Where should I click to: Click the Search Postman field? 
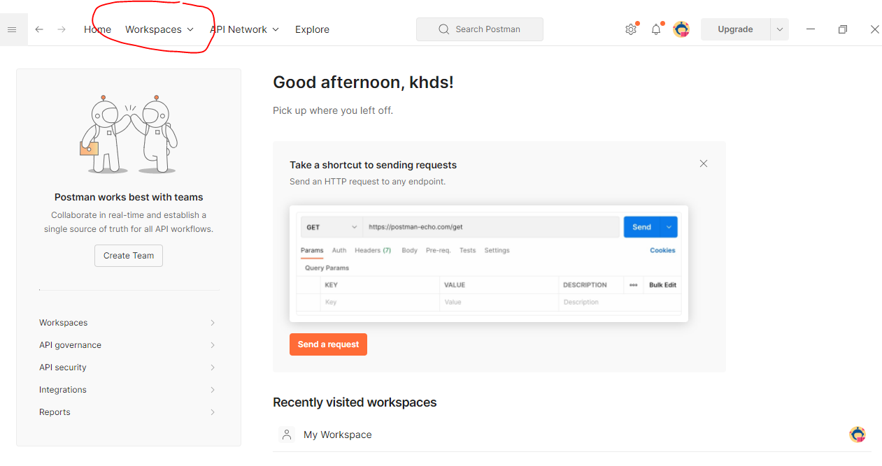(x=480, y=29)
